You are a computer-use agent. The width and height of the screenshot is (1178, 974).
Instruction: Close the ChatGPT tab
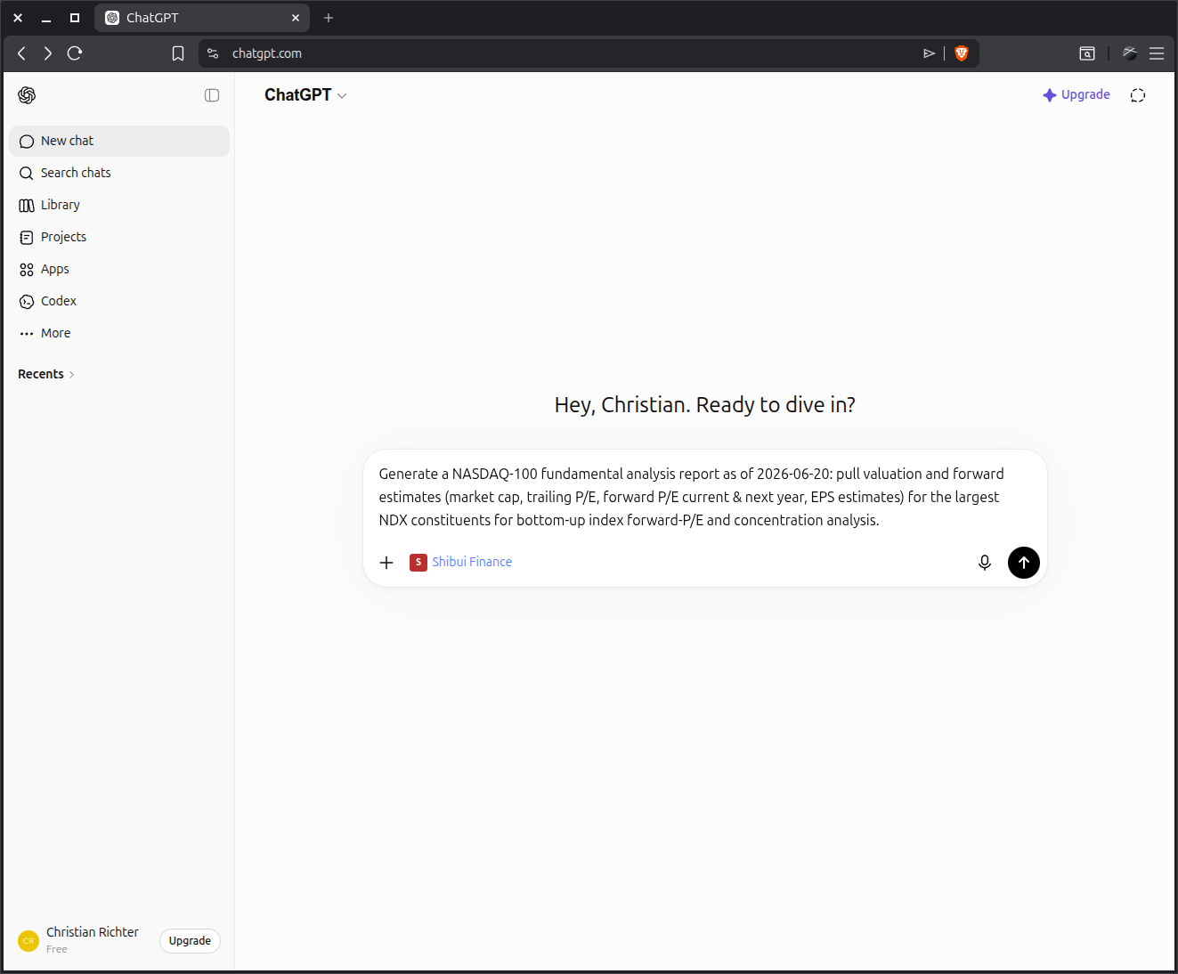[x=296, y=18]
